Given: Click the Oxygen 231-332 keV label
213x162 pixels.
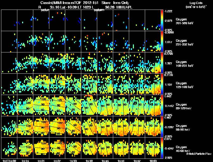Looking at the screenshot, I should coord(185,43).
